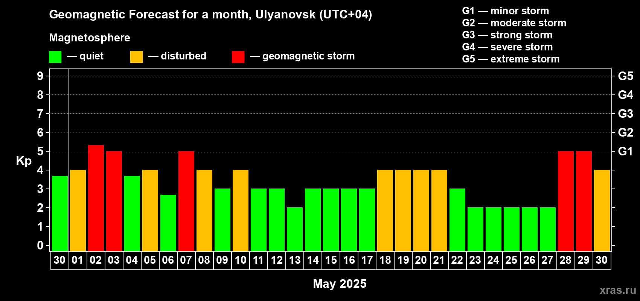Image resolution: width=640 pixels, height=301 pixels.
Task: Select the orange bar for May 10
Action: pyautogui.click(x=241, y=210)
